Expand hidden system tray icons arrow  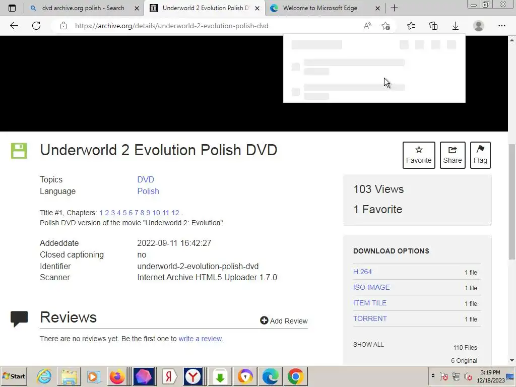tap(433, 376)
